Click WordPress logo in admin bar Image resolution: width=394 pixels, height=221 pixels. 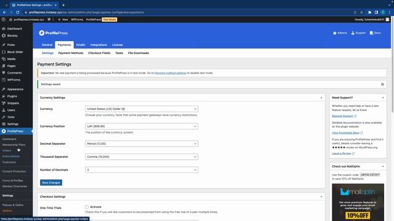click(x=4, y=20)
